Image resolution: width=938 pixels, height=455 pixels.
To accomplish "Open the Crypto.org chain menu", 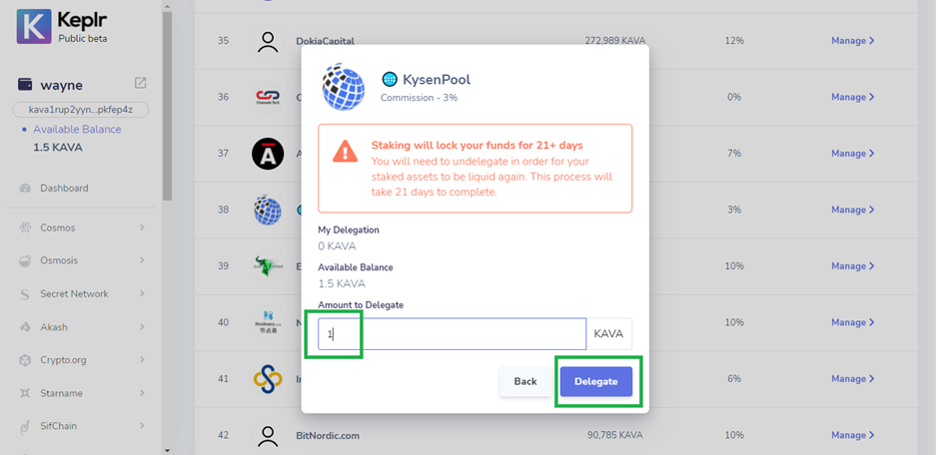I will click(x=82, y=360).
